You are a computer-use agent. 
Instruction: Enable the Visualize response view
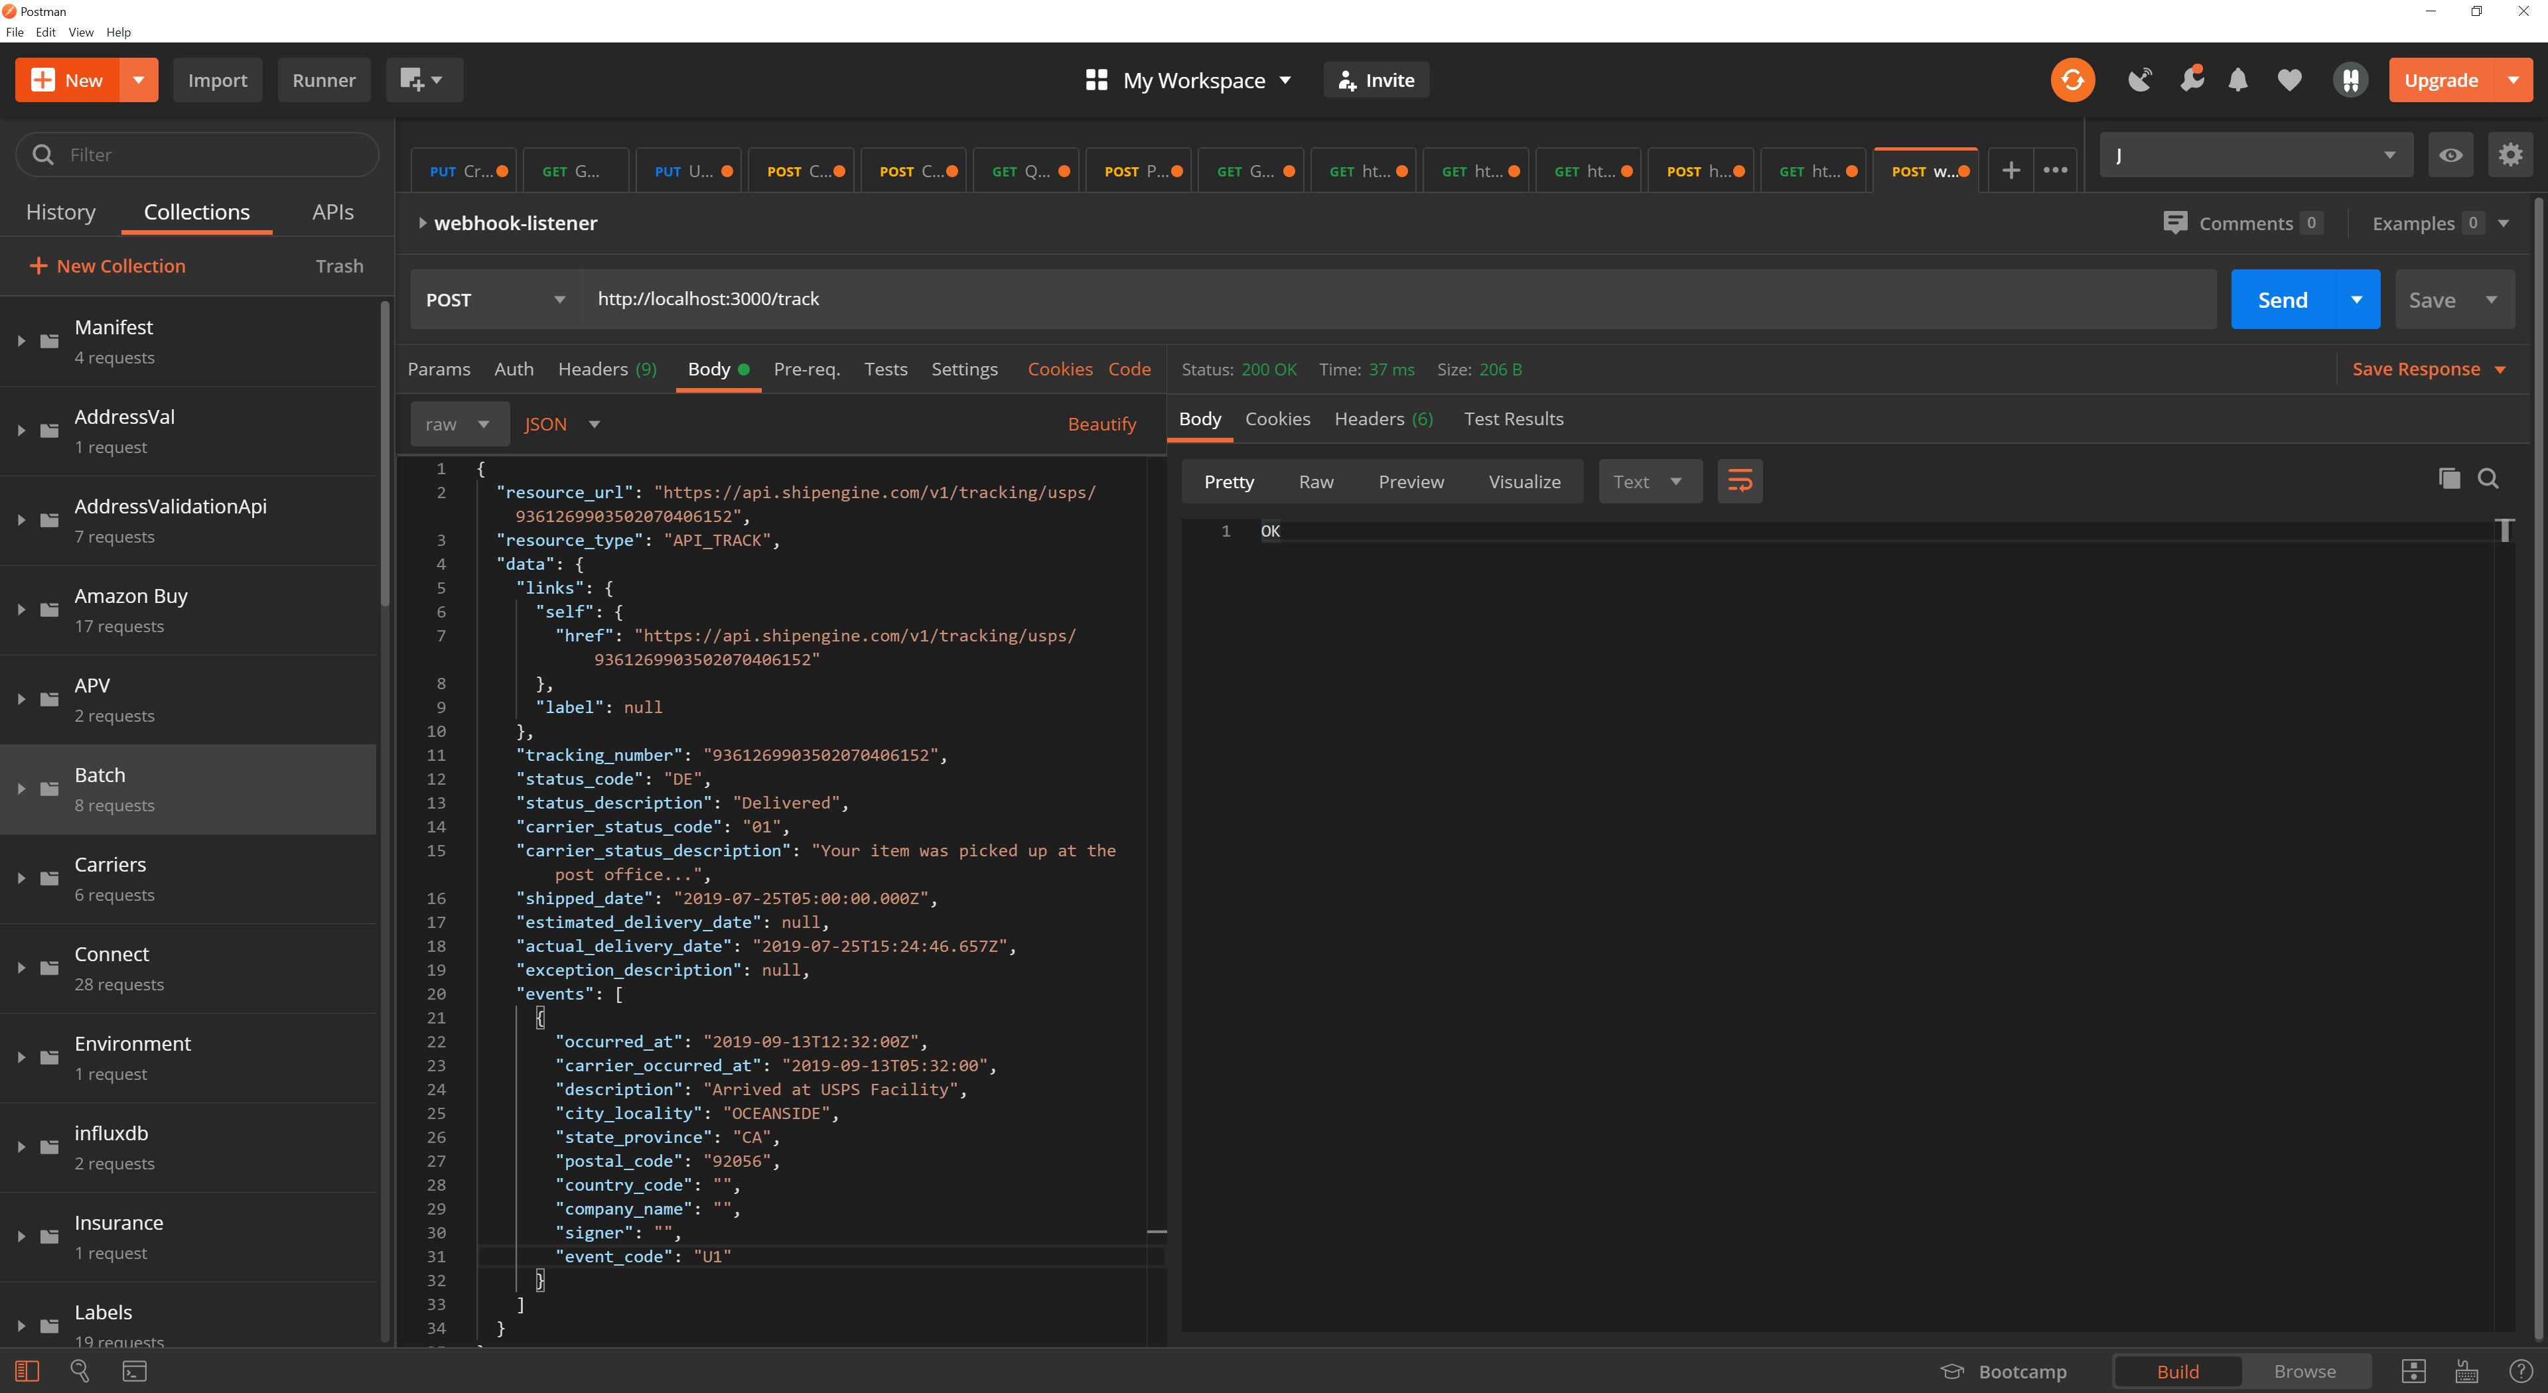[x=1523, y=479]
